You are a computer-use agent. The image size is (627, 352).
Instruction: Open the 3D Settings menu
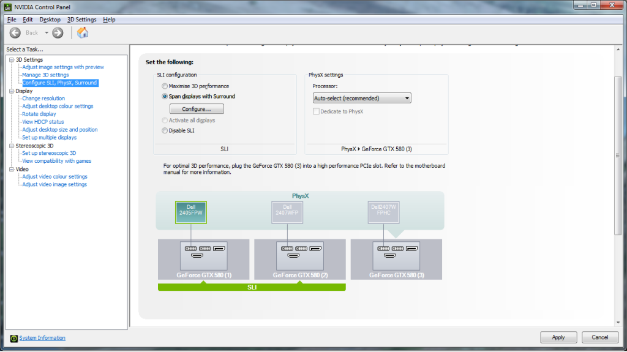point(81,20)
